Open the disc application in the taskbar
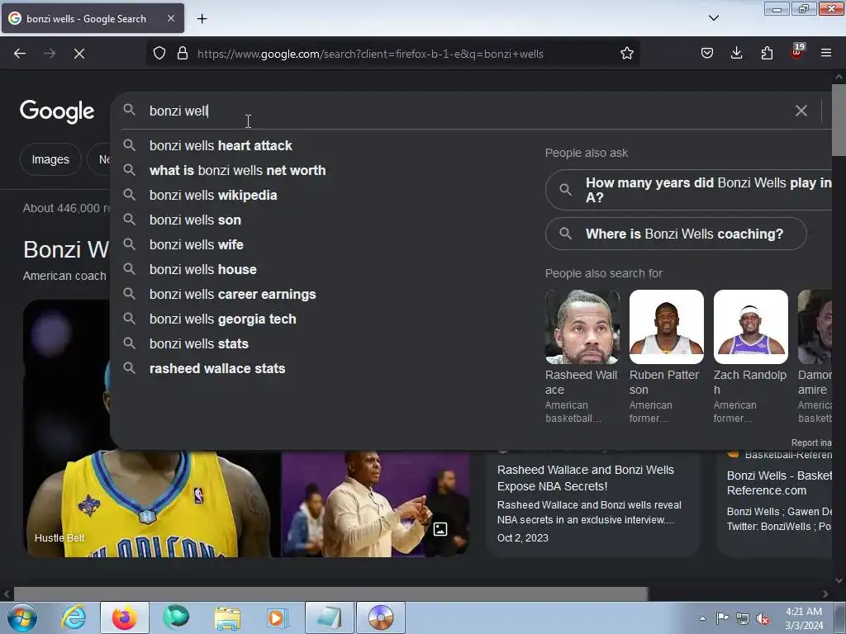 381,617
